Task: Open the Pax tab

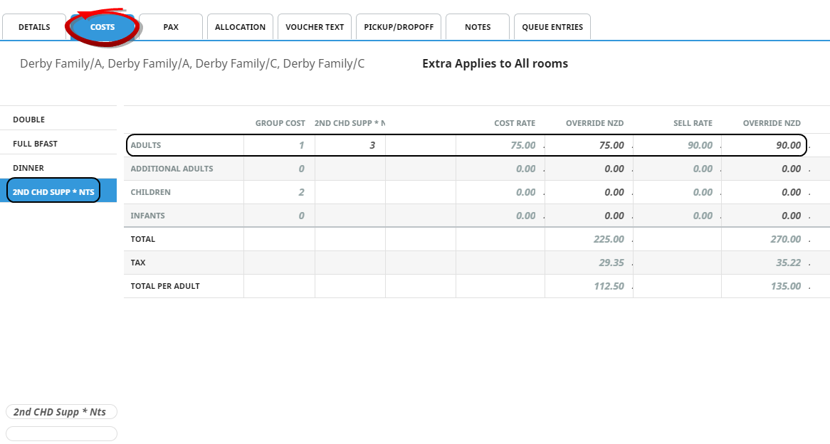Action: pyautogui.click(x=171, y=27)
